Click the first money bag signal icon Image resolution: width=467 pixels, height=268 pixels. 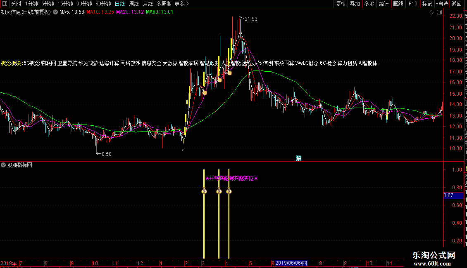[x=204, y=191]
